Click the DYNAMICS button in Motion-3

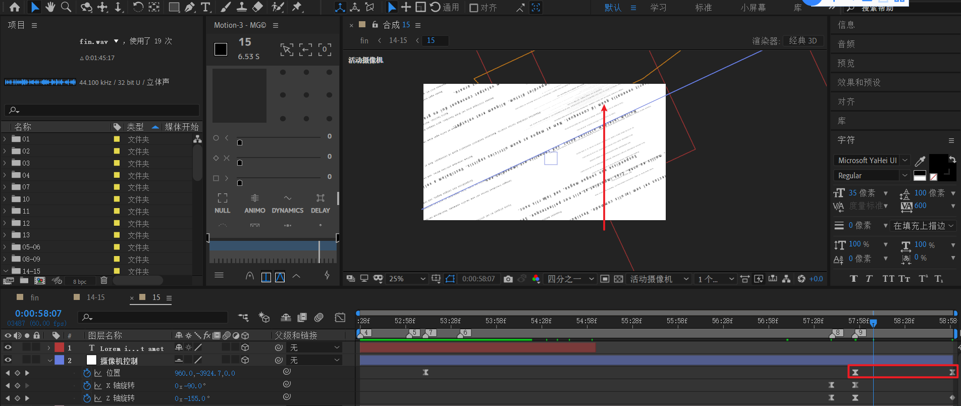pos(288,204)
